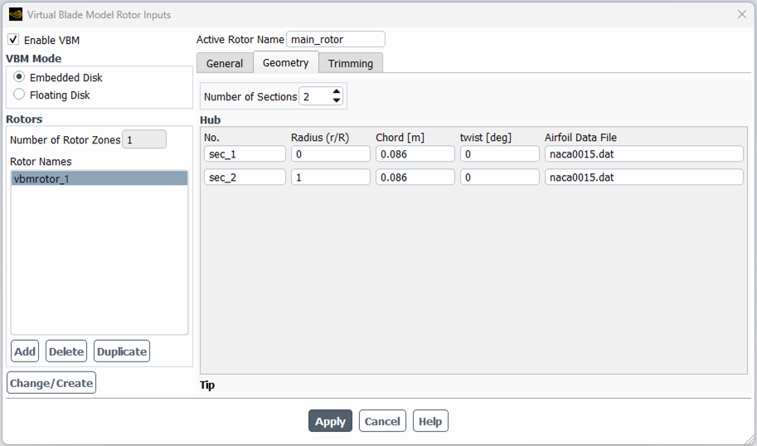Click the Fluent logo icon in title bar
The width and height of the screenshot is (757, 446).
click(x=16, y=14)
